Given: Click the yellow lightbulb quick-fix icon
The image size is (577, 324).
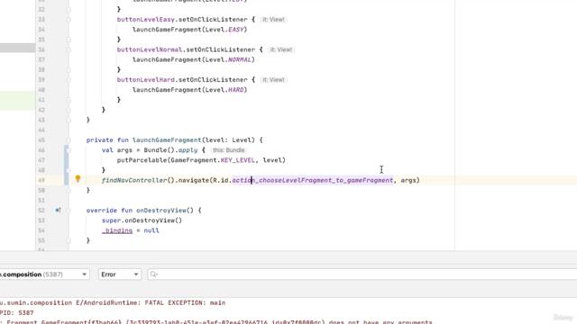Looking at the screenshot, I should click(x=78, y=179).
